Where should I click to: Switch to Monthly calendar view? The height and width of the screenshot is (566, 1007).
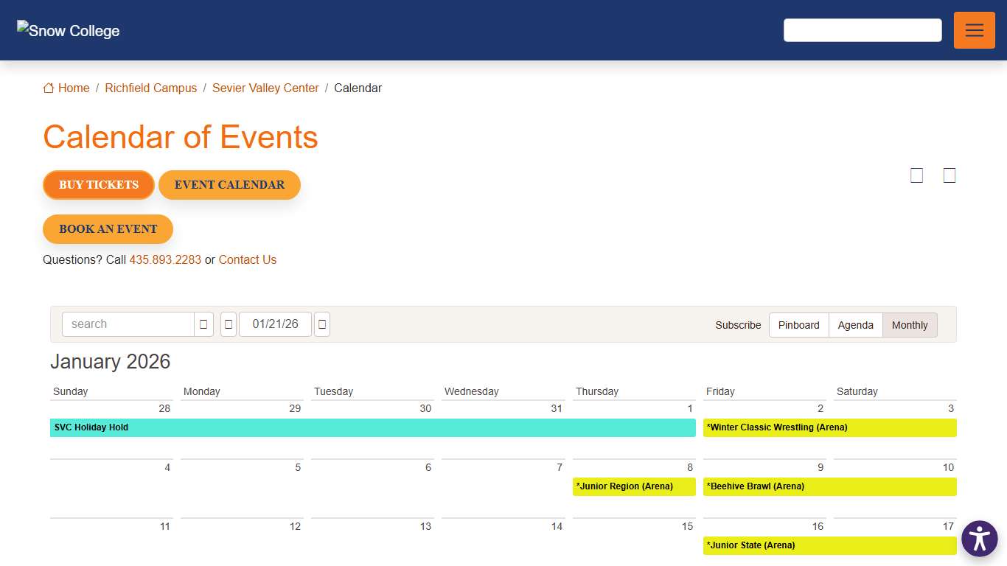pyautogui.click(x=910, y=325)
